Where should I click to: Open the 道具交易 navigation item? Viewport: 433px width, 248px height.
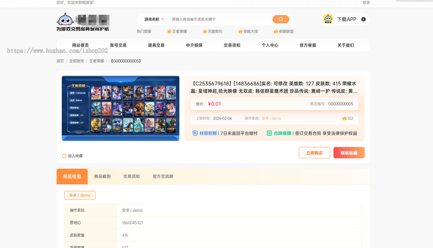pyautogui.click(x=156, y=45)
